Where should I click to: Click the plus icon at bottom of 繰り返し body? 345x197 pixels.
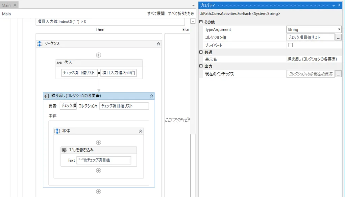[98, 191]
